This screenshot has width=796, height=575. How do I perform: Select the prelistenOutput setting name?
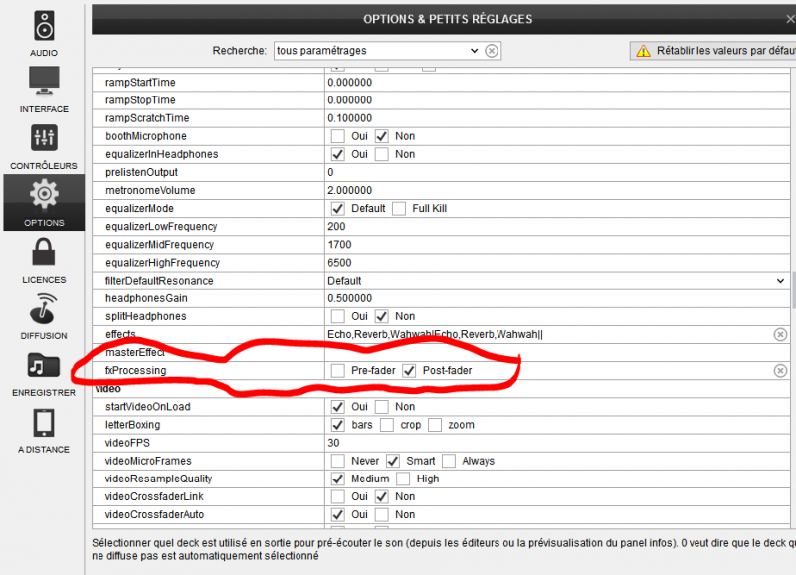point(141,172)
